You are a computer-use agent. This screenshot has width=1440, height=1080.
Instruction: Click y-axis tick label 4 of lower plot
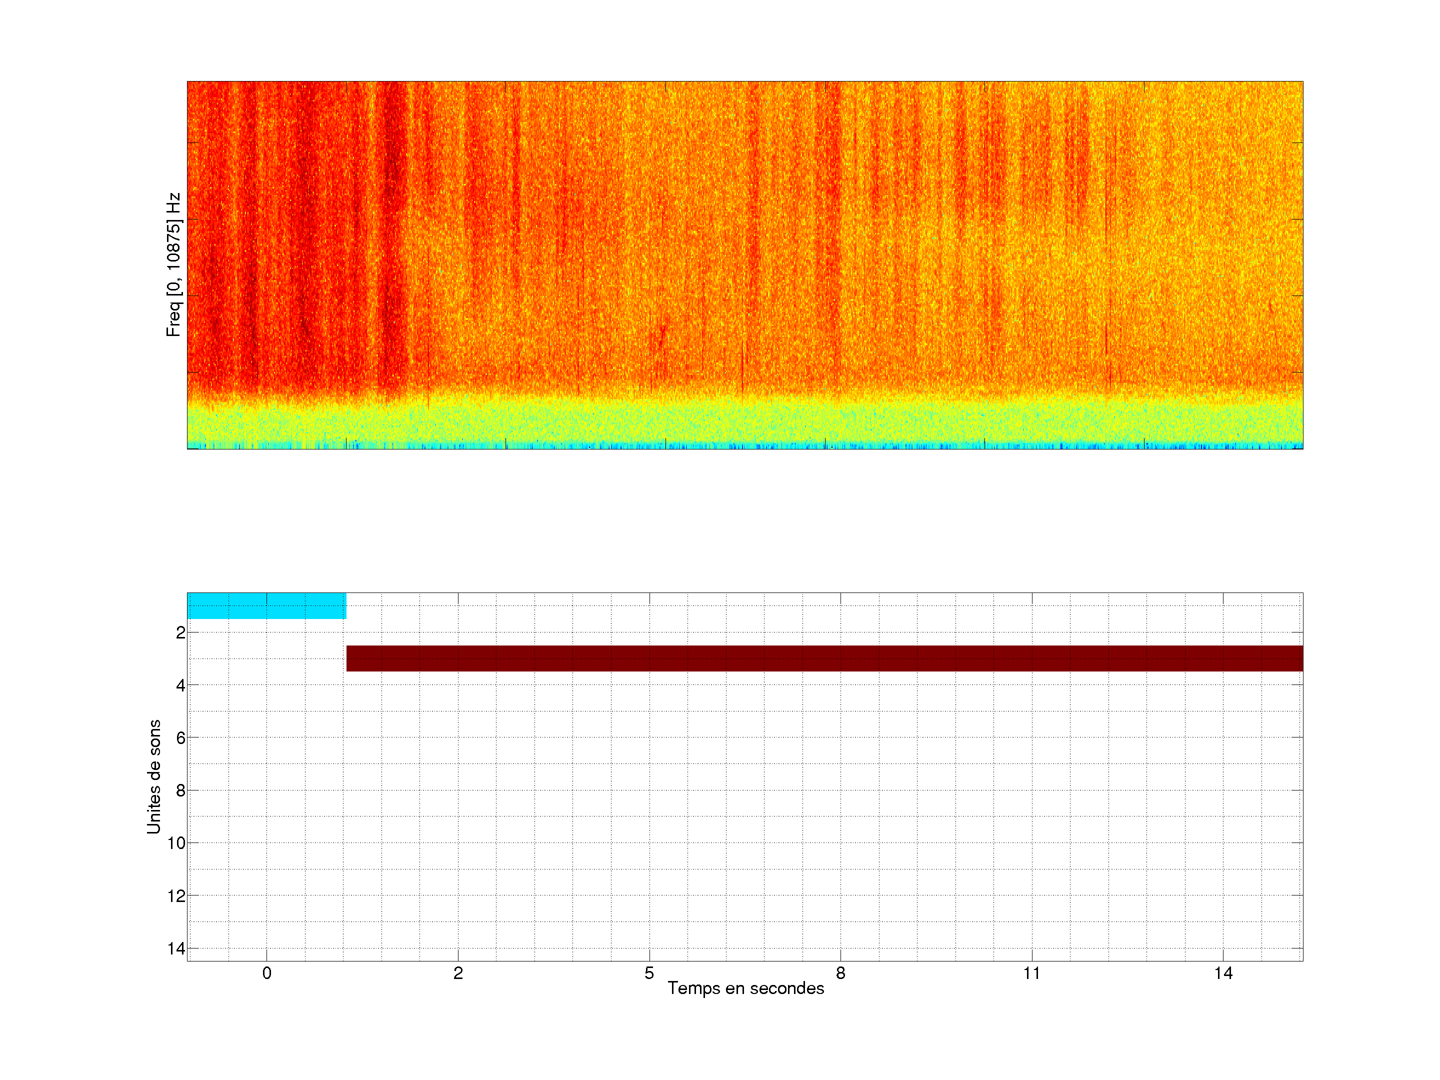coord(180,685)
